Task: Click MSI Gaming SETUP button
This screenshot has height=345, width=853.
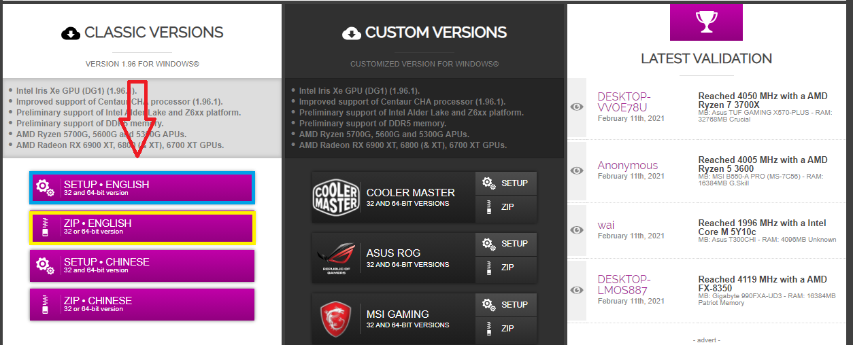Action: point(506,305)
